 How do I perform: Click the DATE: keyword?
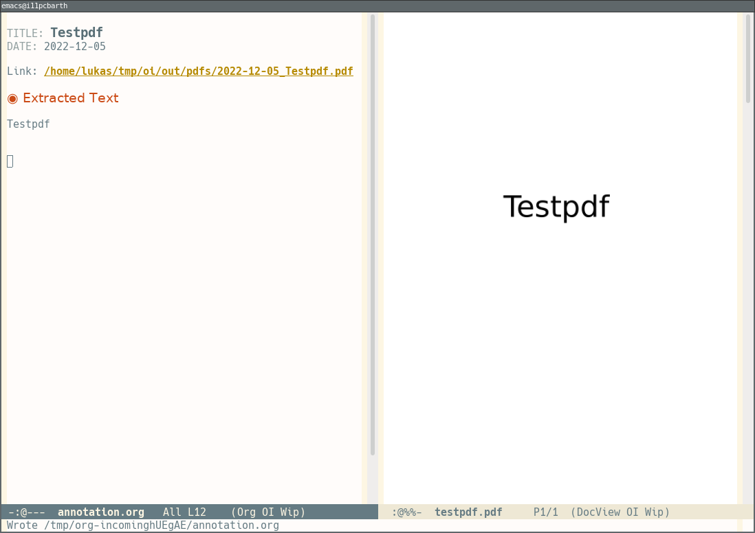pos(22,47)
